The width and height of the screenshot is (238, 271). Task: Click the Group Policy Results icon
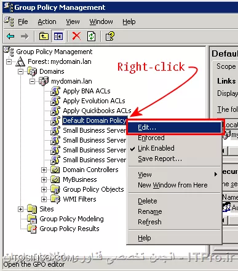click(32, 229)
